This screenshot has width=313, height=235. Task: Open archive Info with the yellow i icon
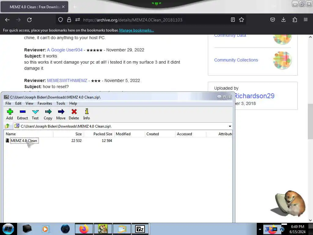pos(87,114)
